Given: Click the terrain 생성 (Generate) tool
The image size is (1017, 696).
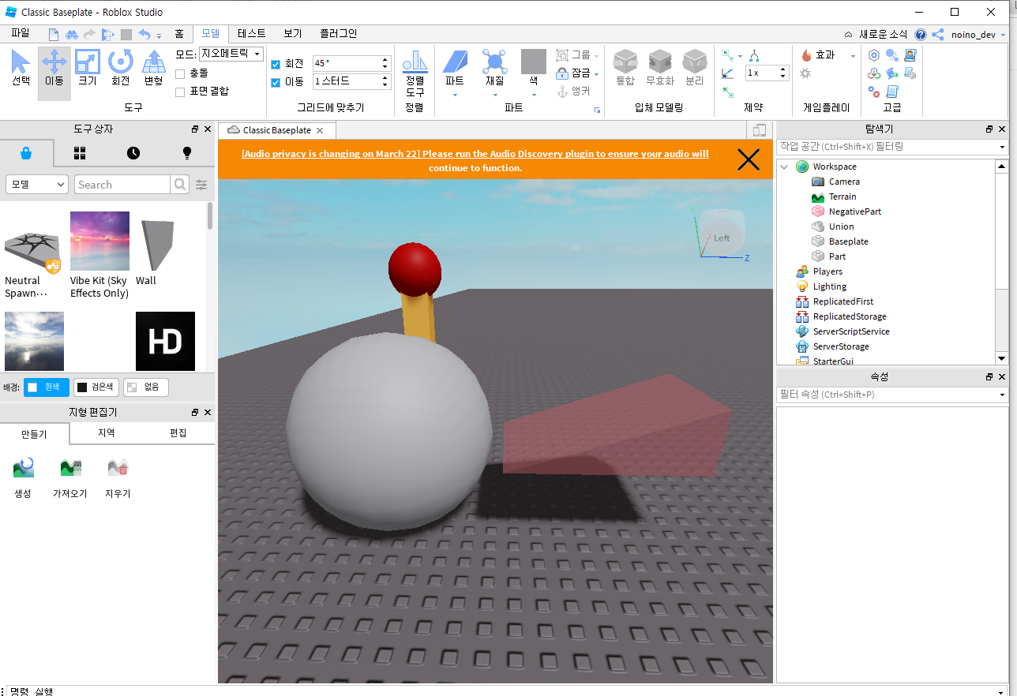Looking at the screenshot, I should 23,477.
